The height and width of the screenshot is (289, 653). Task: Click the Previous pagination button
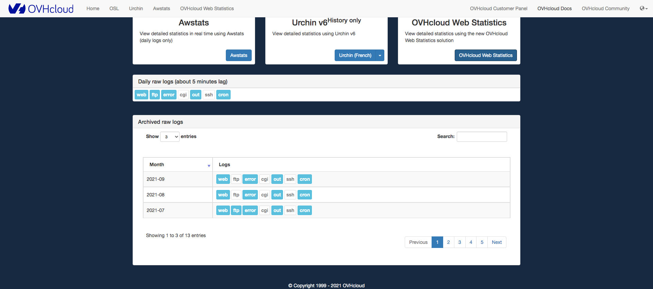(x=418, y=242)
